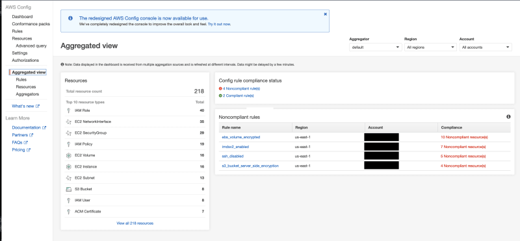Go to Conformance packs in sidebar
The width and height of the screenshot is (520, 241).
click(x=31, y=24)
